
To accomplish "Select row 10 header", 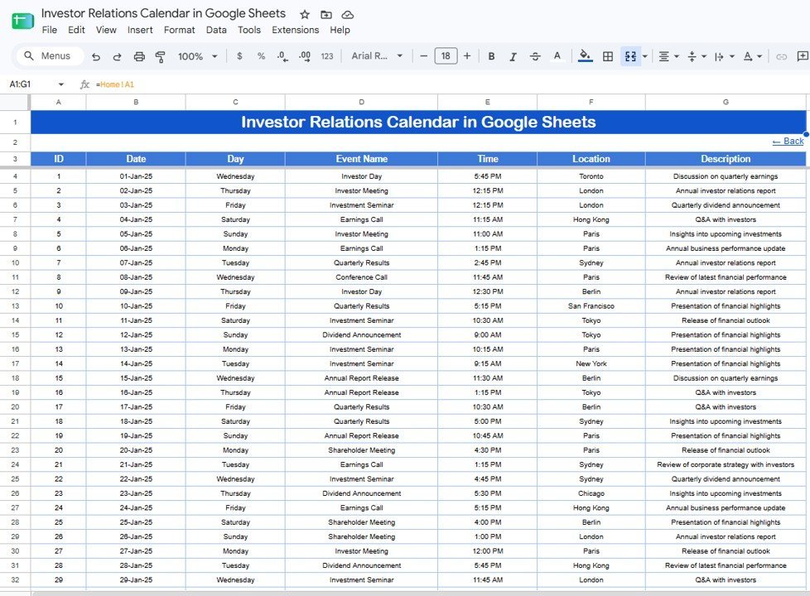I will tap(15, 263).
